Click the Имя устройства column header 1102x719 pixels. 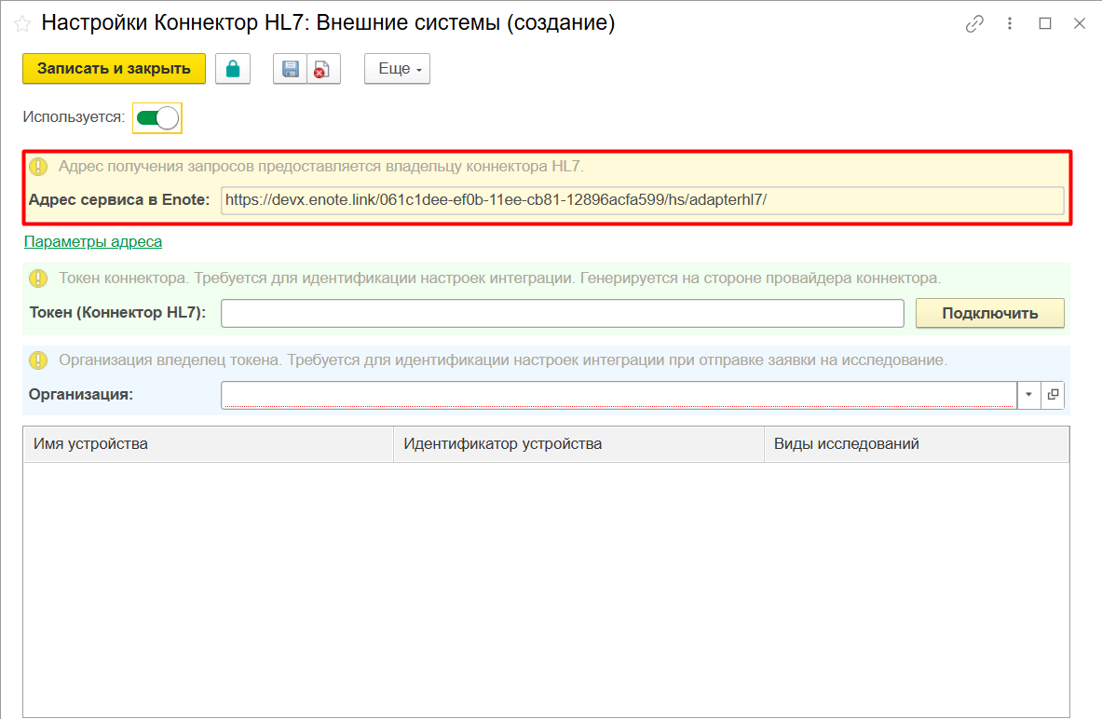[x=208, y=443]
